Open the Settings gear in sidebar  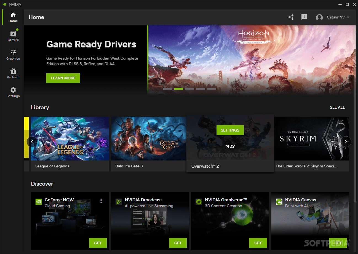[x=13, y=92]
